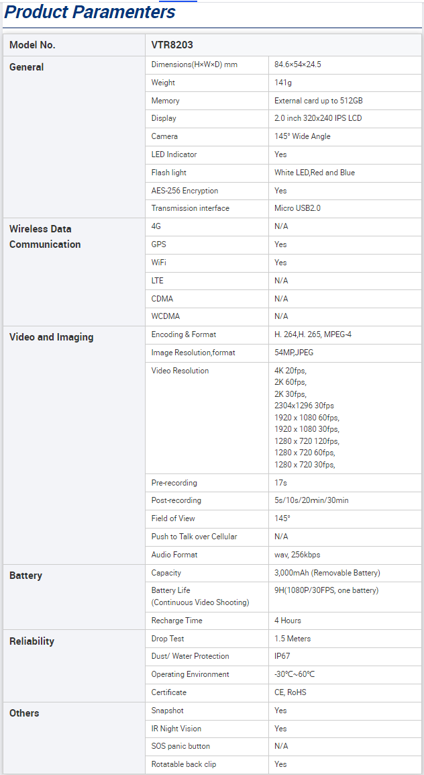Select the Wireless Data Communication section label

pos(45,236)
